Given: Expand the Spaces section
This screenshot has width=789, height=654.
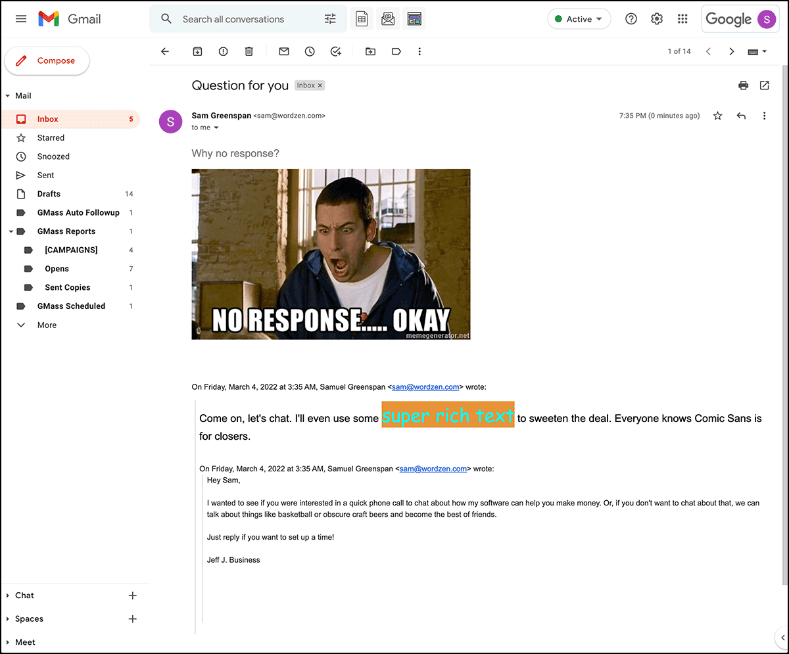Looking at the screenshot, I should (8, 619).
